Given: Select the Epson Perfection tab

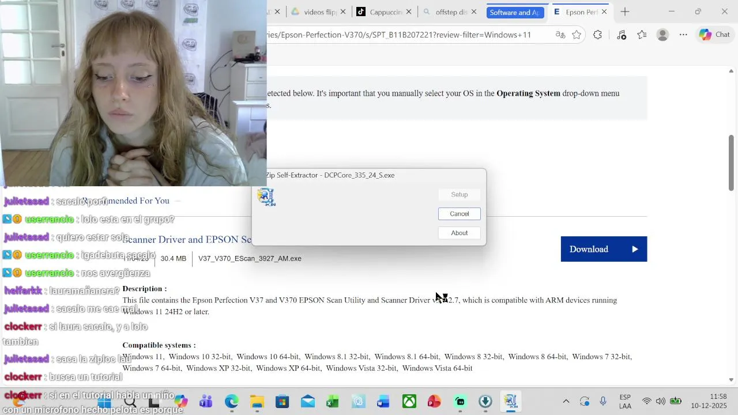Looking at the screenshot, I should tap(581, 12).
